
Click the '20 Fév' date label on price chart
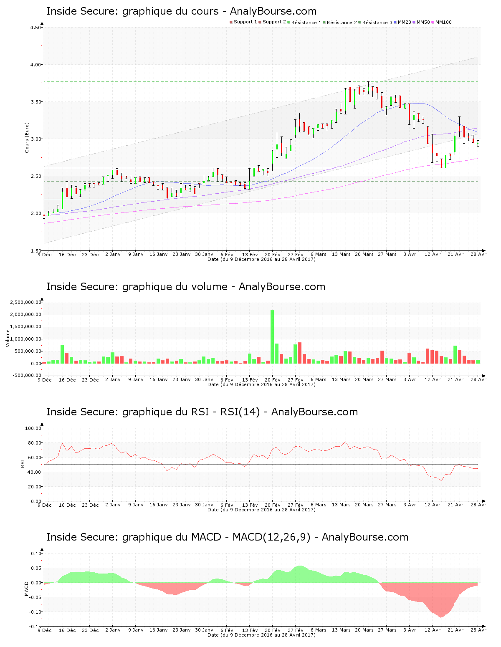(x=273, y=255)
